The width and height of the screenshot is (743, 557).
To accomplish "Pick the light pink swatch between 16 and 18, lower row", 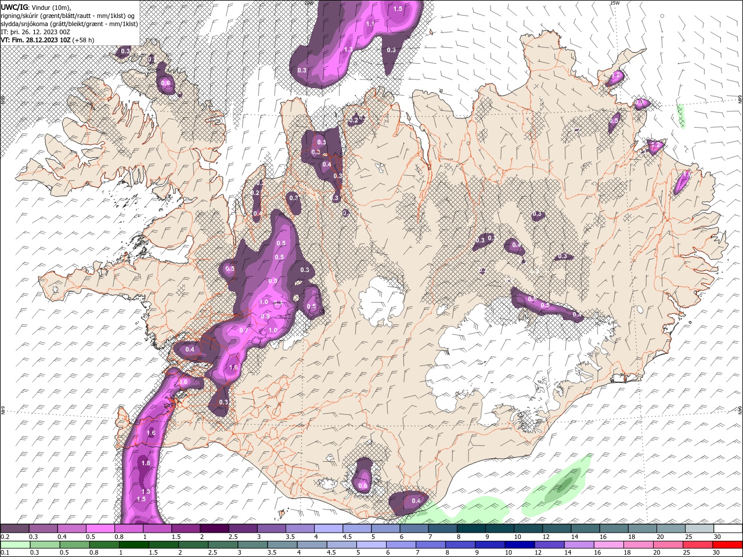I will click(608, 545).
